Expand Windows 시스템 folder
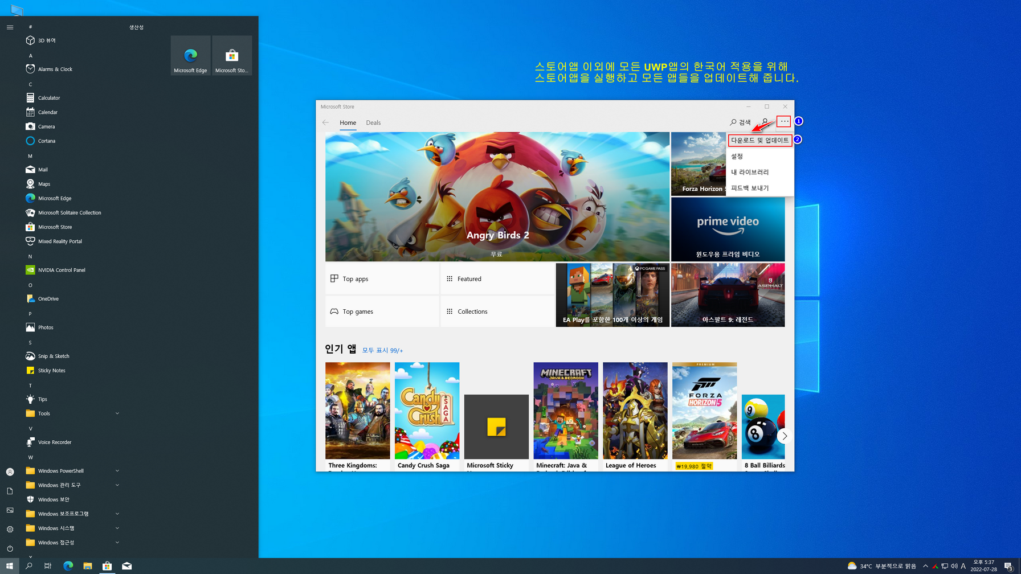Image resolution: width=1021 pixels, height=574 pixels. pyautogui.click(x=71, y=528)
